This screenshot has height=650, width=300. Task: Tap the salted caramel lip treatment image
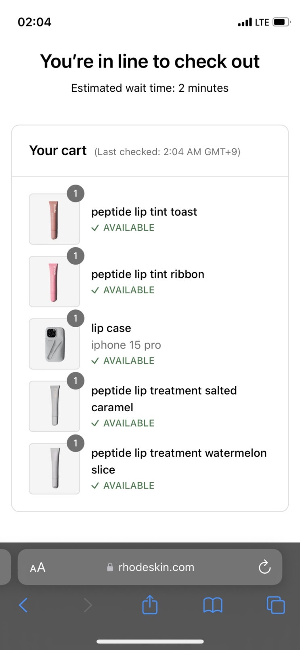click(x=54, y=406)
